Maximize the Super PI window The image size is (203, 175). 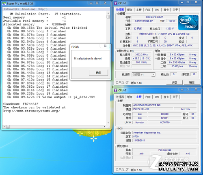97,3
